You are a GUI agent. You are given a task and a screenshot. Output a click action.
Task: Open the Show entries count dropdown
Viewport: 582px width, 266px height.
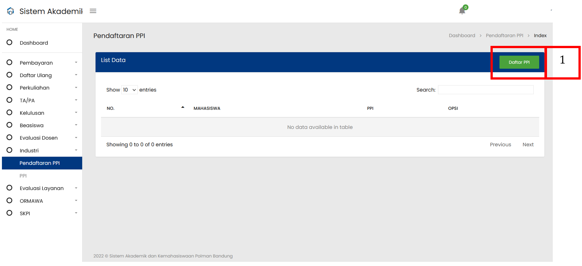[129, 90]
